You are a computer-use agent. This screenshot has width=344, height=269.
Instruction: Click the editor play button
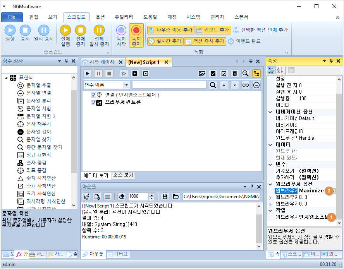click(88, 74)
